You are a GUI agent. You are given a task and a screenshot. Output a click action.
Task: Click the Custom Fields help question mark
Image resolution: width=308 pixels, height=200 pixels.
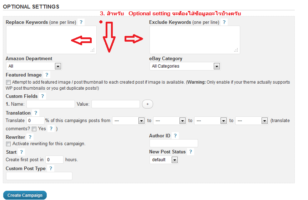click(x=42, y=96)
